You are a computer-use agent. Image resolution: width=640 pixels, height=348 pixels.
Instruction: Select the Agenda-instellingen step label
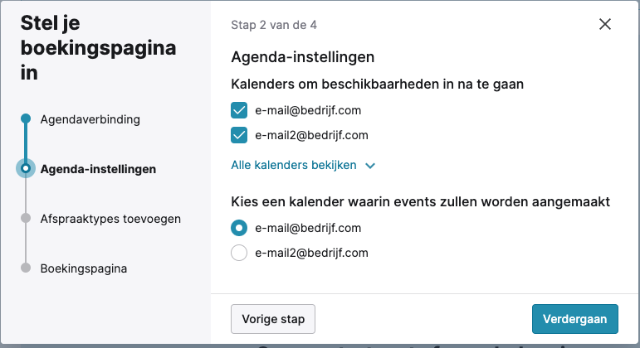[98, 169]
